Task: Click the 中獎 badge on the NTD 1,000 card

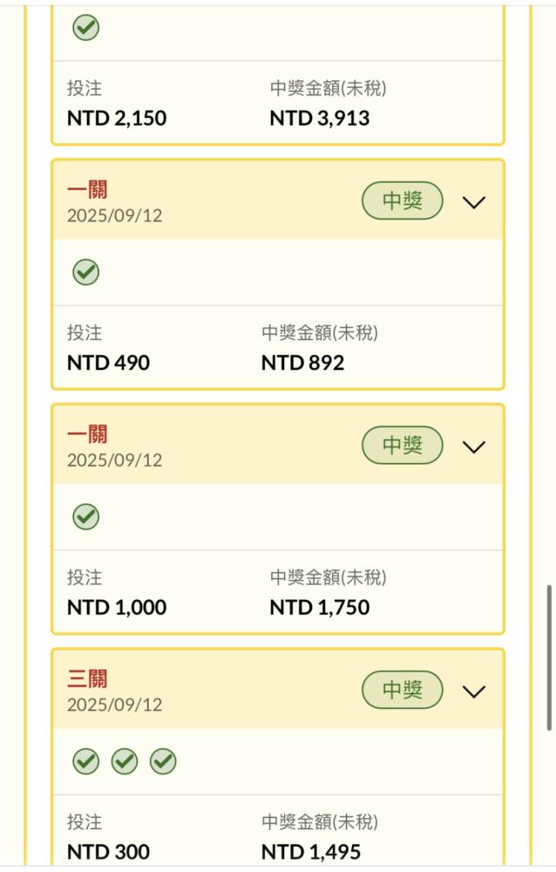Action: 403,446
